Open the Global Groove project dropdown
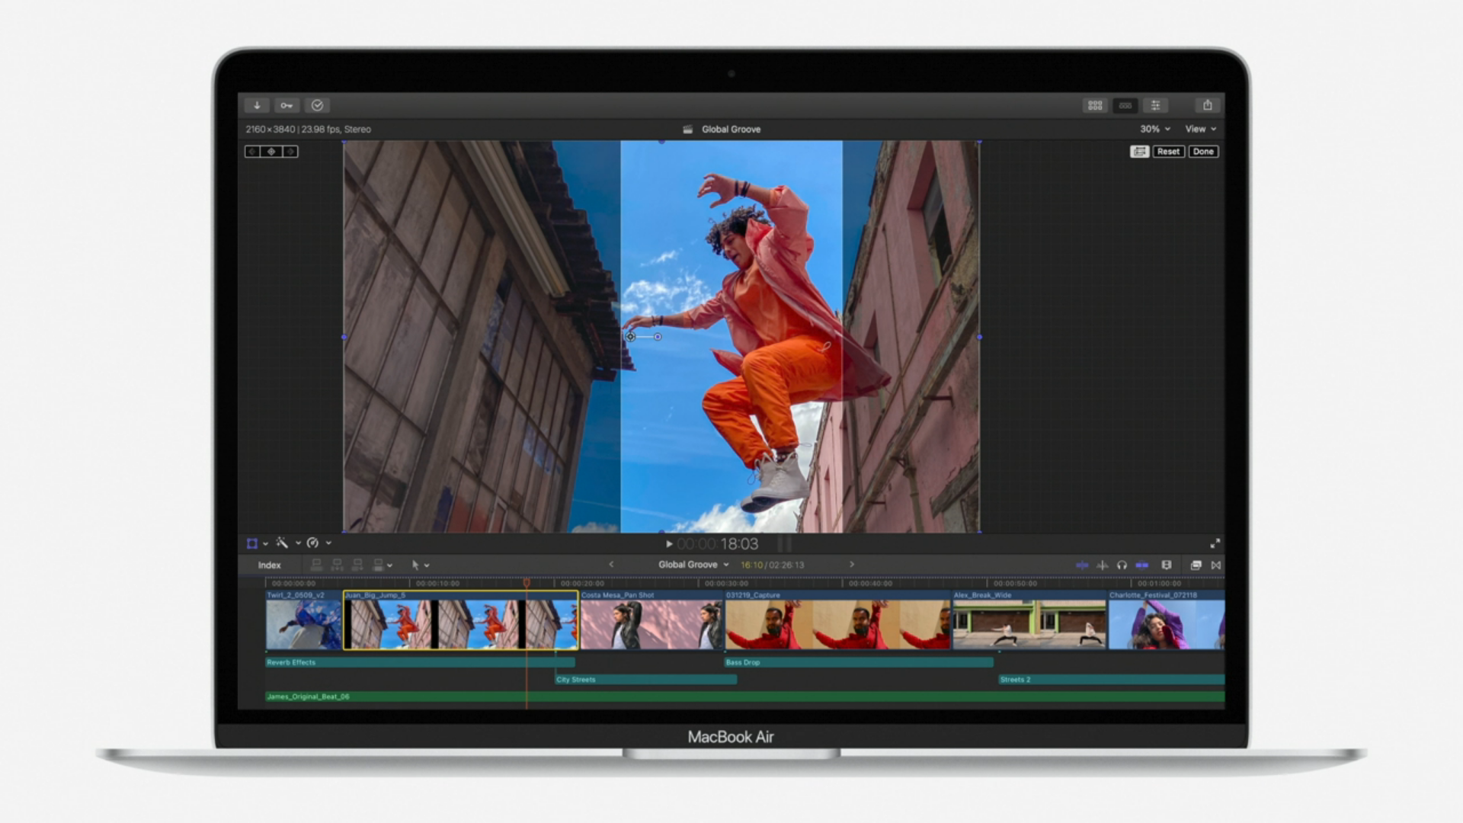This screenshot has width=1463, height=823. tap(693, 565)
